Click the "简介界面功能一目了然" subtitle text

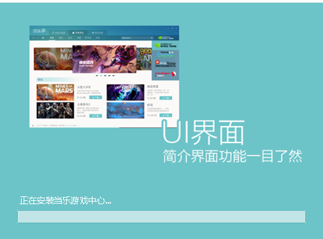tap(232, 156)
